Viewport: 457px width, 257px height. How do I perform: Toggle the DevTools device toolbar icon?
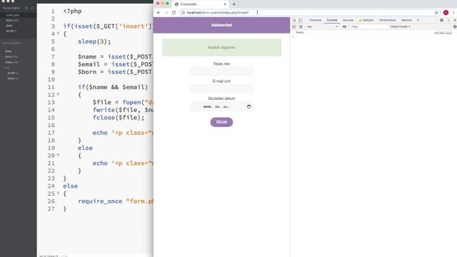(x=301, y=20)
